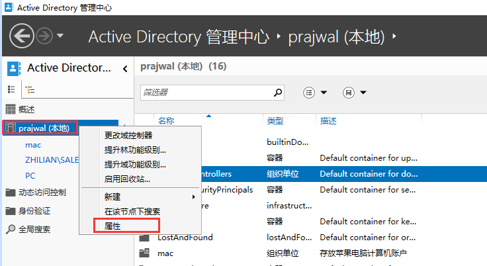487x266 pixels.
Task: Click the view options list icon
Action: [x=309, y=93]
